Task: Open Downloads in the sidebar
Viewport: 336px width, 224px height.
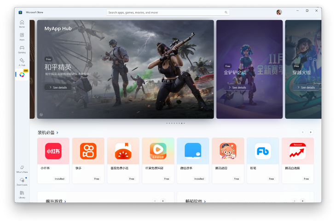Action: coord(22,181)
